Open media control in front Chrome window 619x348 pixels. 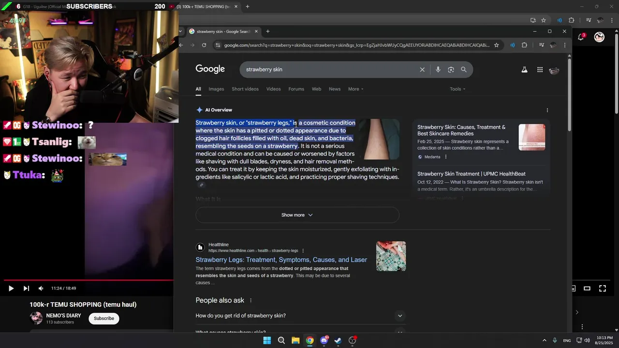click(542, 45)
